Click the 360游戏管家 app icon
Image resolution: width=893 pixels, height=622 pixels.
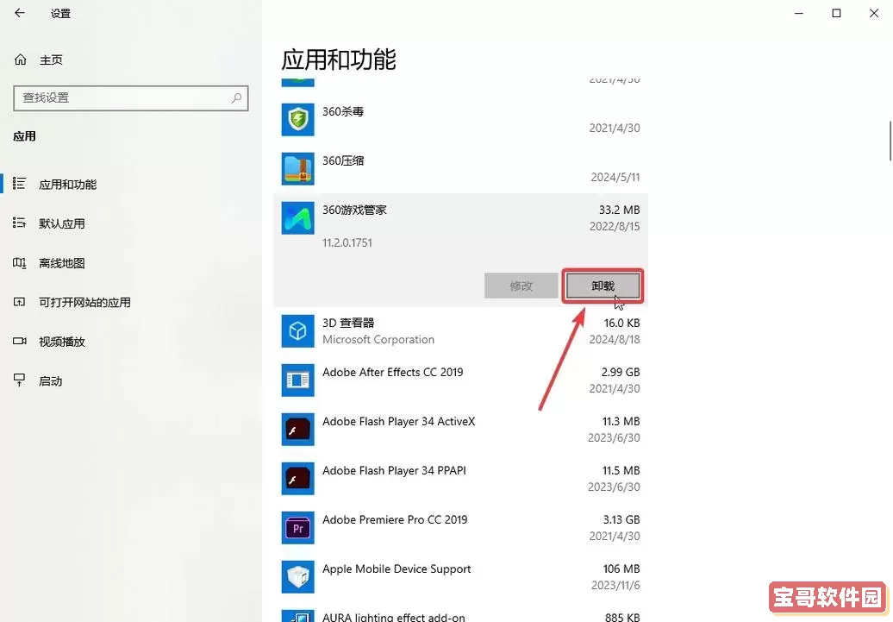pos(298,217)
